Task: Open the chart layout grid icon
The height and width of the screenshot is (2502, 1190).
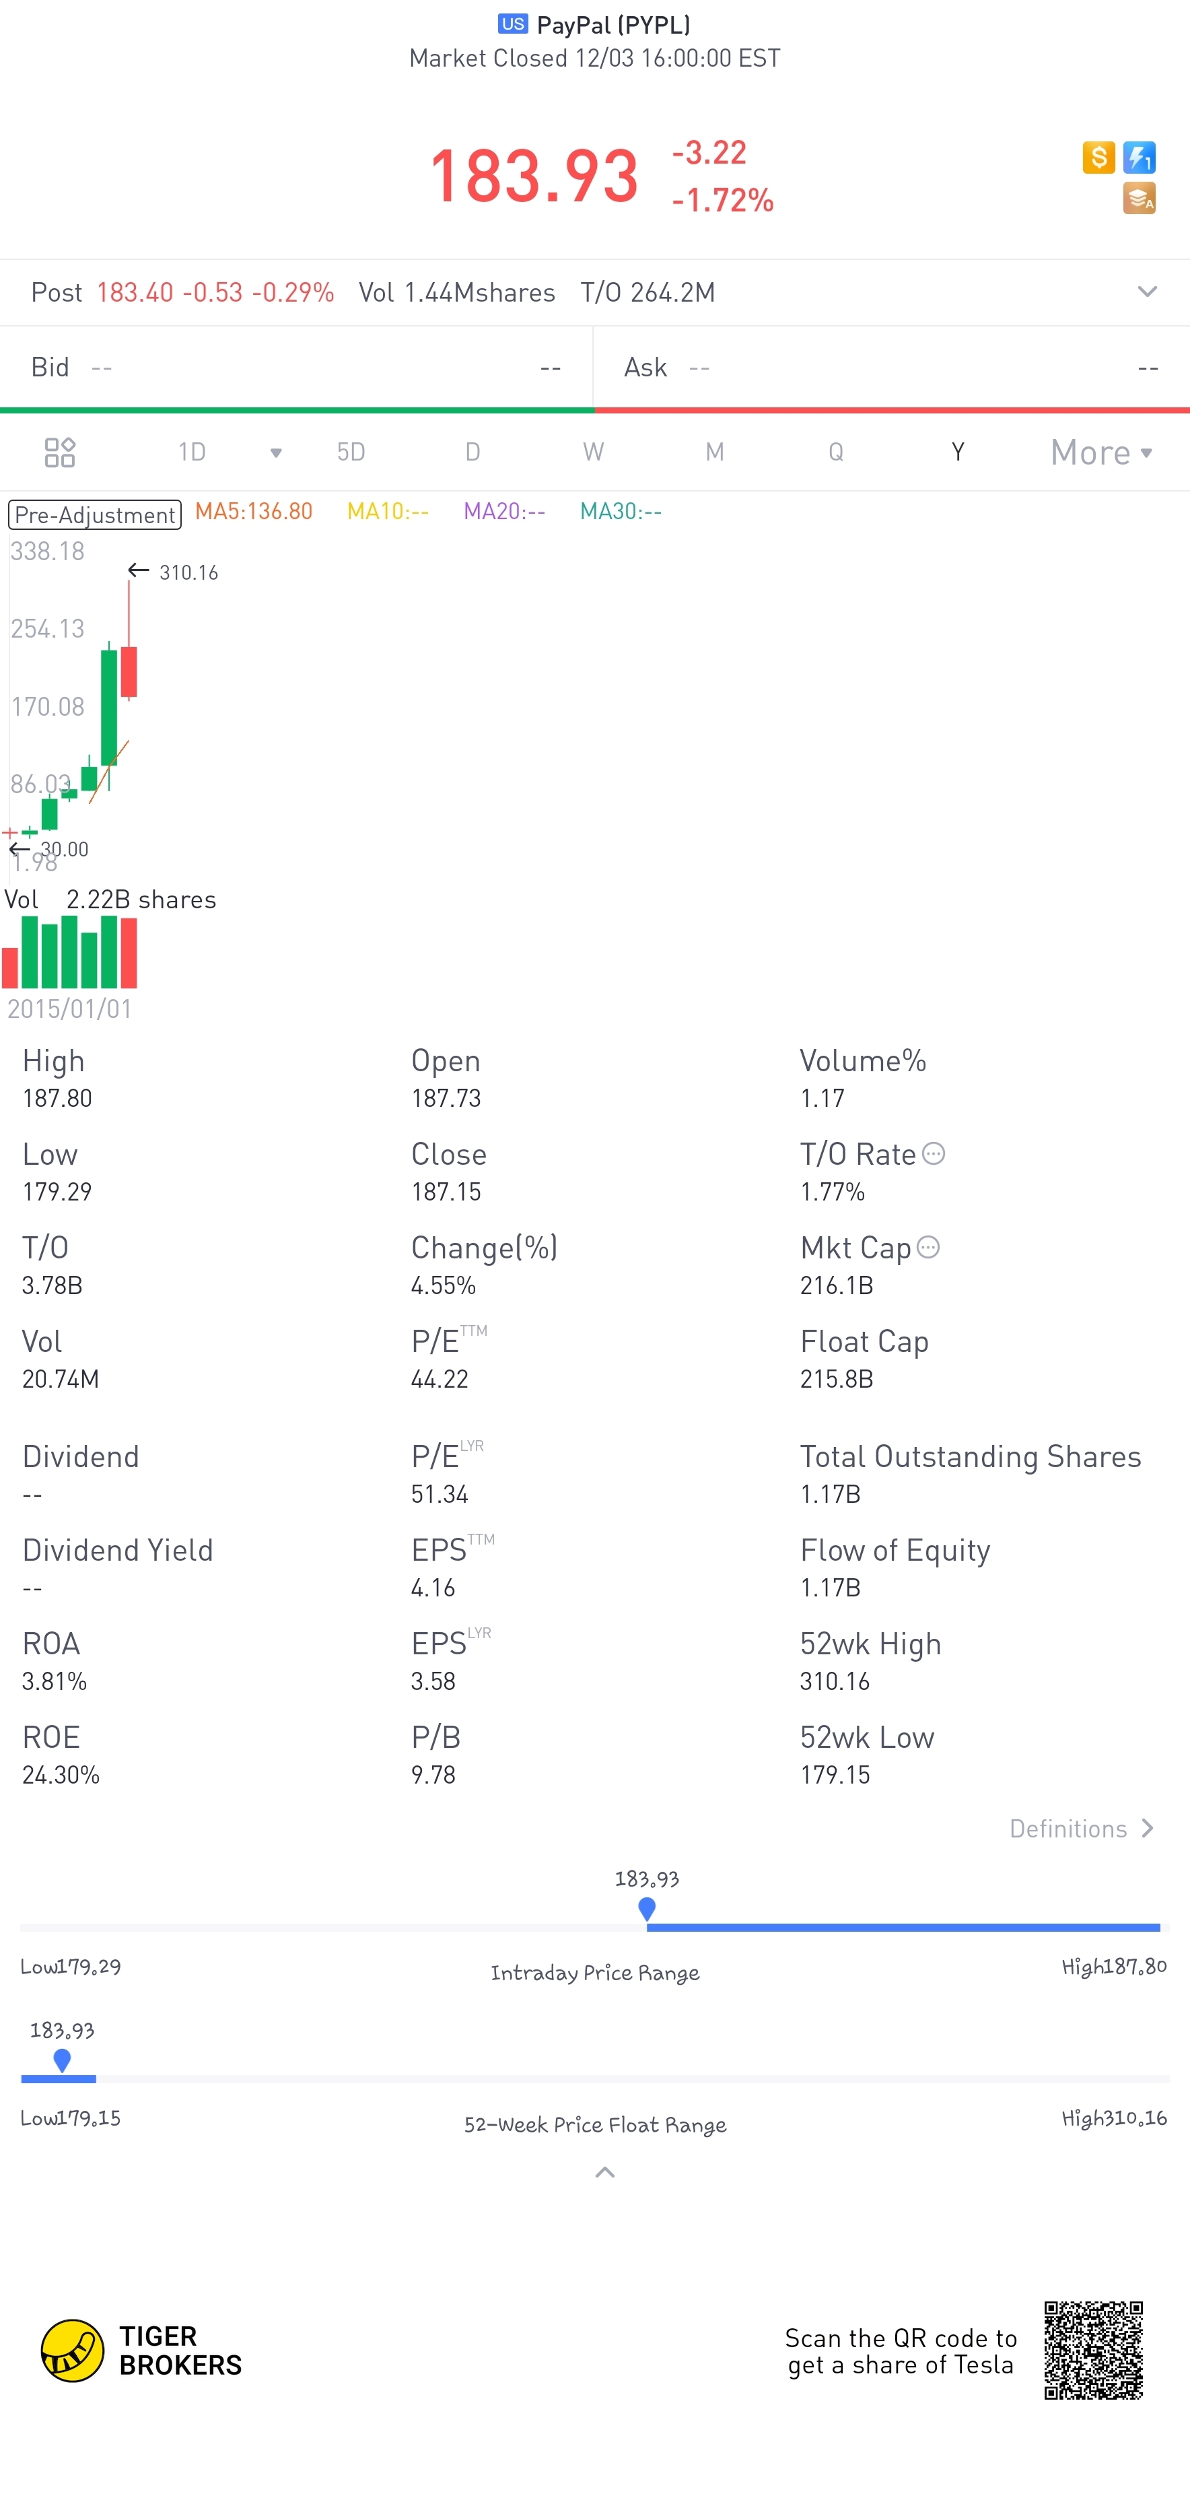Action: (60, 452)
